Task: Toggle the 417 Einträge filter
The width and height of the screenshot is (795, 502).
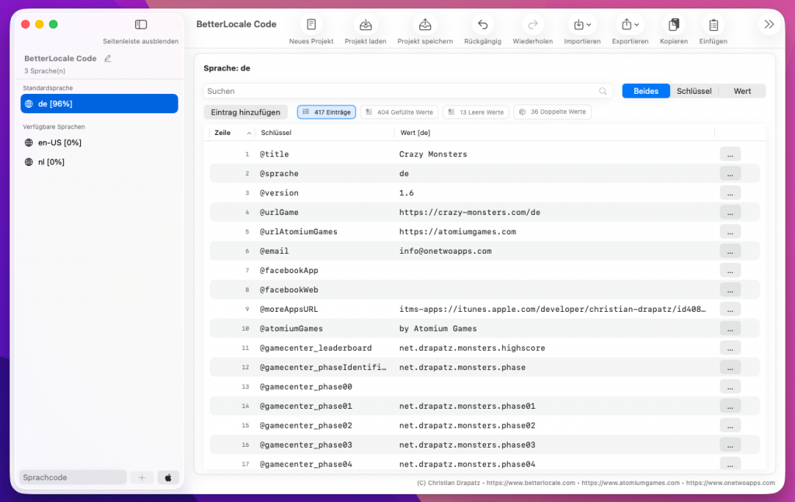Action: pyautogui.click(x=326, y=113)
